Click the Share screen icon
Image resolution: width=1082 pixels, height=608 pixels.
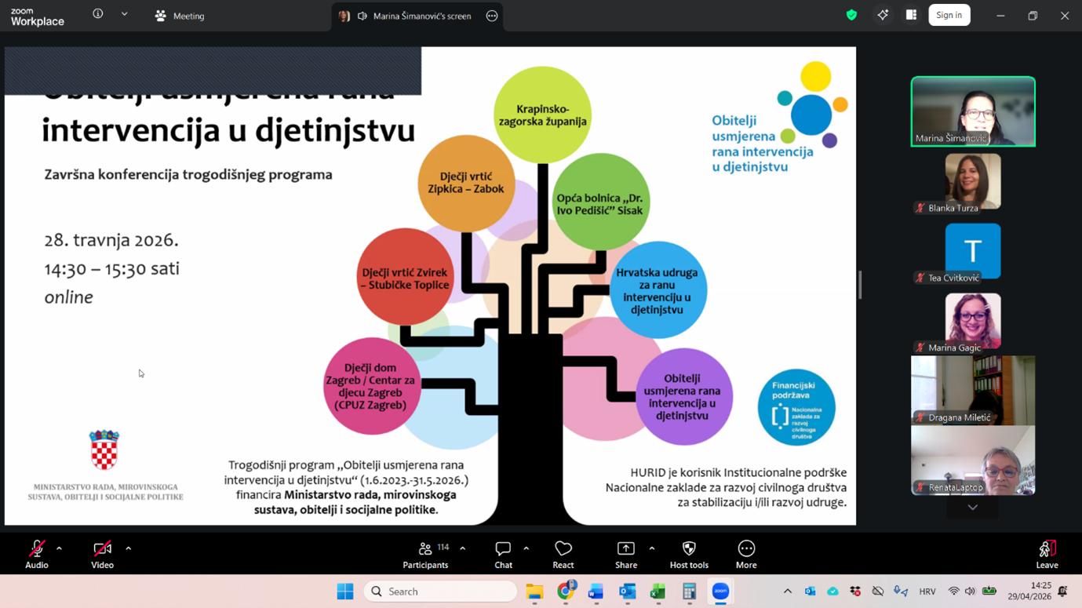pyautogui.click(x=625, y=554)
